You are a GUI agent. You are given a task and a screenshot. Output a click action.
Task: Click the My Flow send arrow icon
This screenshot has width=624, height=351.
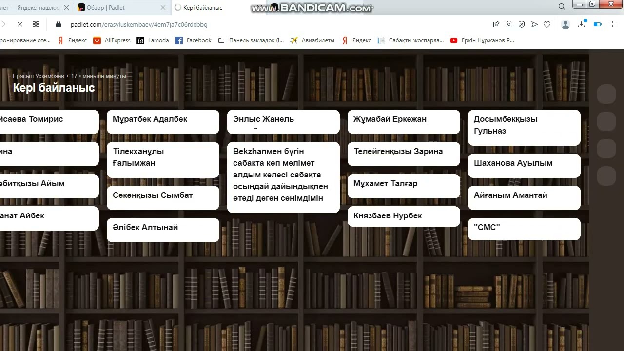pyautogui.click(x=534, y=24)
